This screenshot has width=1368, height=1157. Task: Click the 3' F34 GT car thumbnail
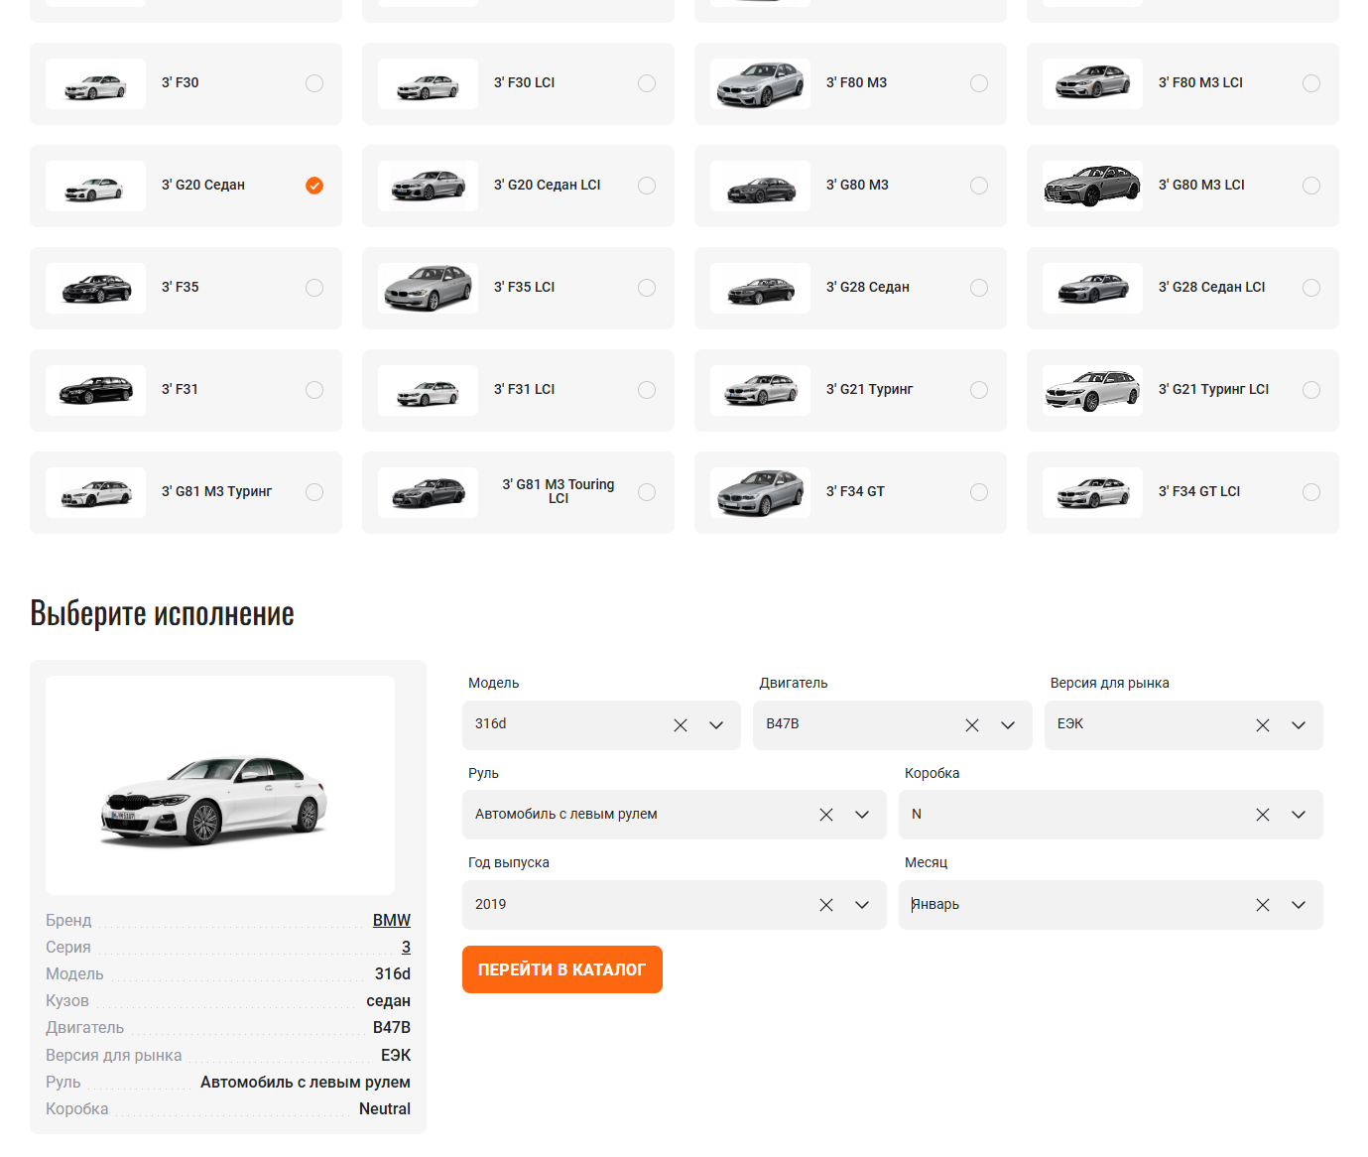pyautogui.click(x=760, y=492)
